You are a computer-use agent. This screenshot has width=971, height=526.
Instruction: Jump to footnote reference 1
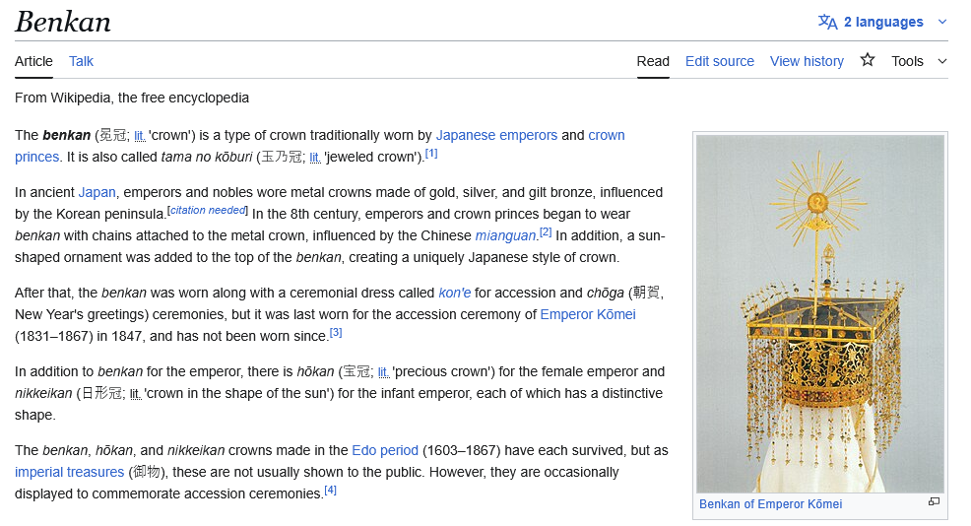[431, 153]
